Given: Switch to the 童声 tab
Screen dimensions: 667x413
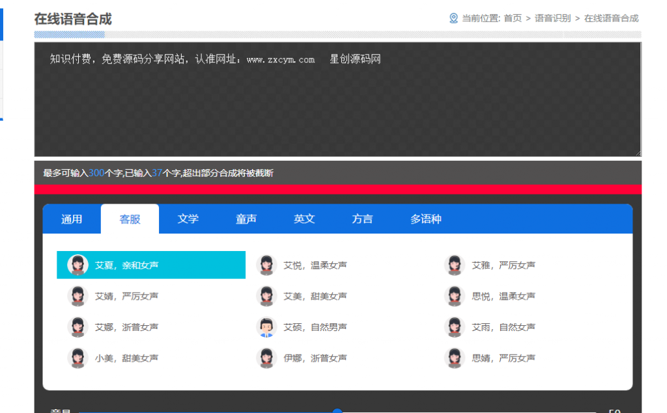Looking at the screenshot, I should 246,219.
